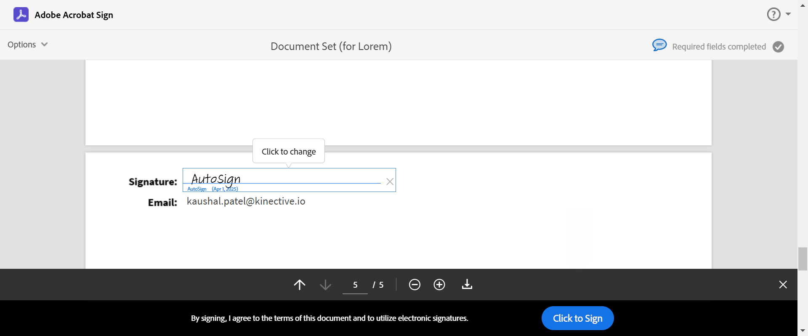Click the current page number field
Screen dimensions: 808x336
(355, 285)
